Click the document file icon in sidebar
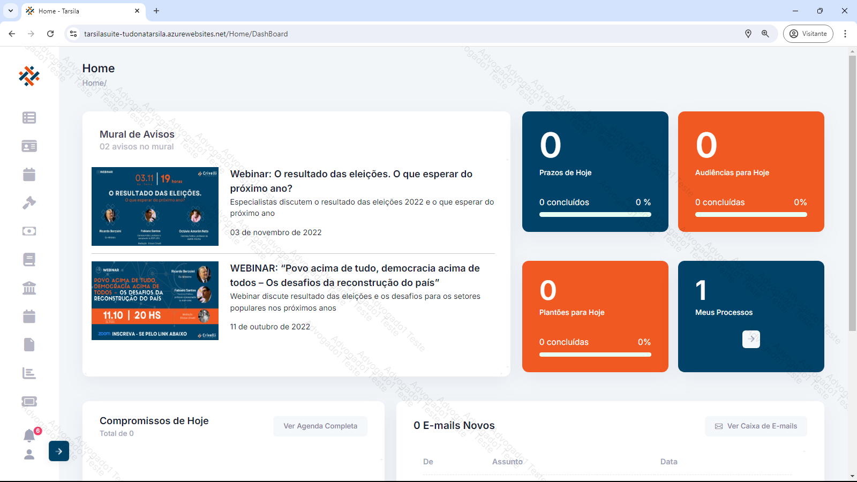Viewport: 857px width, 482px height. [x=29, y=344]
